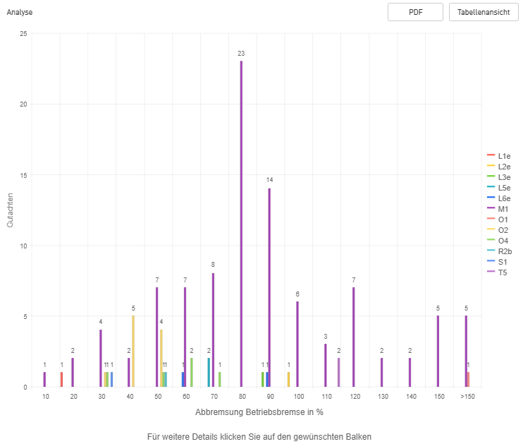Screen dimensions: 523x444
Task: Click the S1 legend color marker
Action: [x=491, y=262]
